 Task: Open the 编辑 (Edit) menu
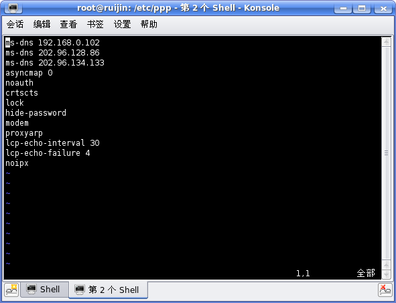[x=42, y=24]
